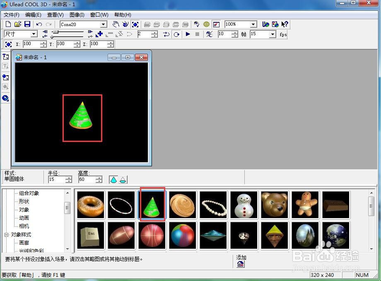Open the Cone20 object list dropdown
This screenshot has width=381, height=281.
click(104, 24)
